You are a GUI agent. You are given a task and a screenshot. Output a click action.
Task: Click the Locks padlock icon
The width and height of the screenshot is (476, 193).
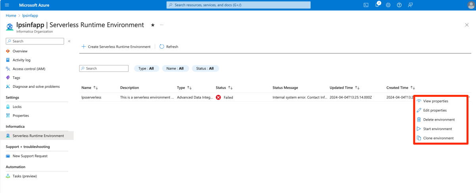[8, 107]
